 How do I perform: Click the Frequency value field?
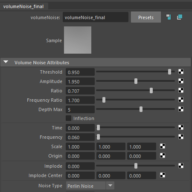point(80,137)
